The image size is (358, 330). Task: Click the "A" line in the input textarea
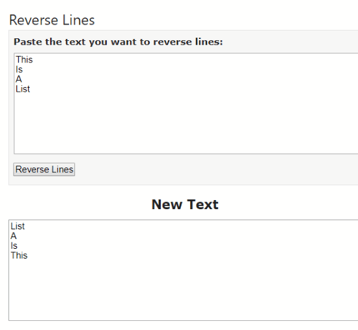[x=19, y=79]
